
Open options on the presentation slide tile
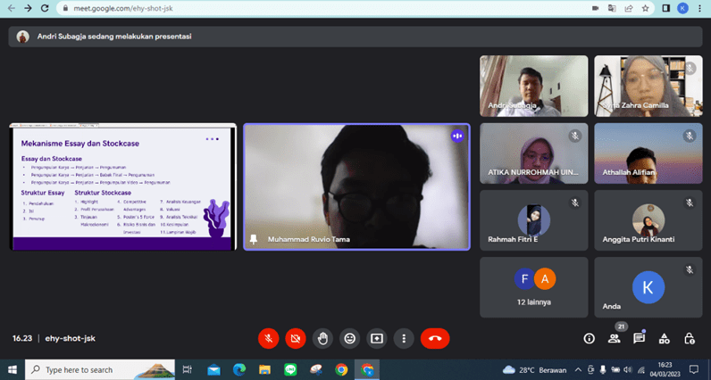[x=212, y=139]
